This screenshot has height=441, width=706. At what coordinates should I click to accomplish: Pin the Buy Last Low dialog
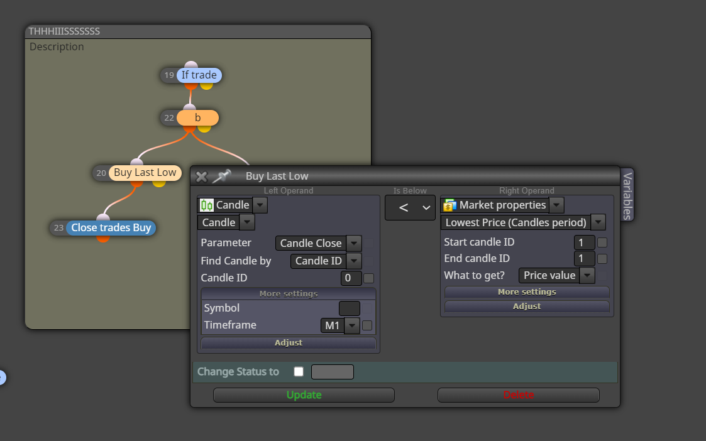(221, 177)
